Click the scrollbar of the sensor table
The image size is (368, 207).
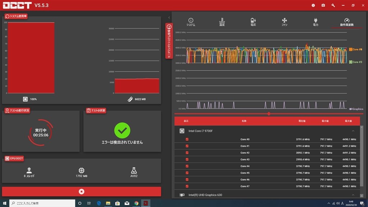coord(362,158)
